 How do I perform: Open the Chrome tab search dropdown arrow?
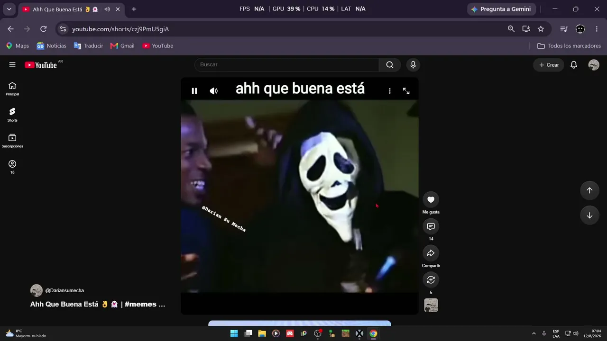coord(9,9)
